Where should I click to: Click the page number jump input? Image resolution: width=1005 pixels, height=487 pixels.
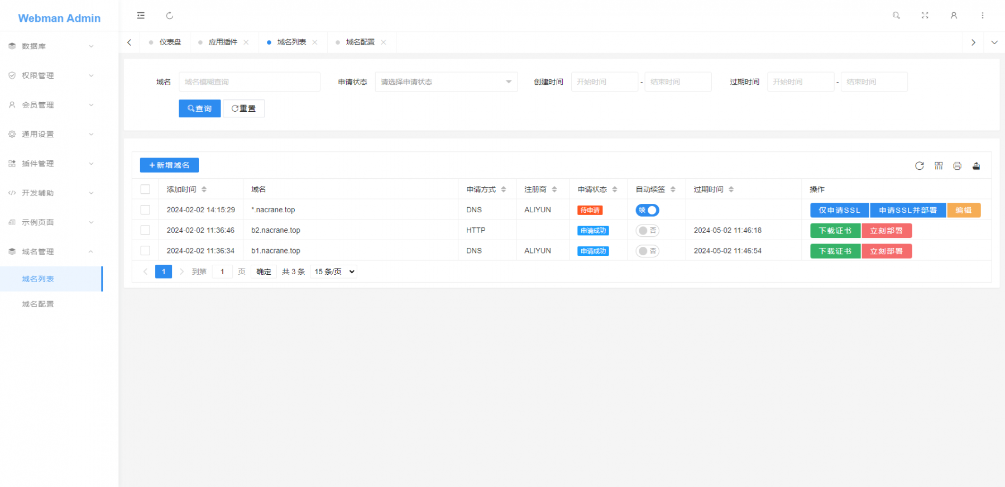[x=222, y=271]
